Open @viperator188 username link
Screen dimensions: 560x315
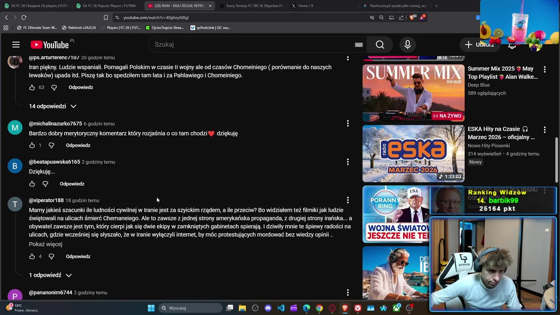pos(46,200)
